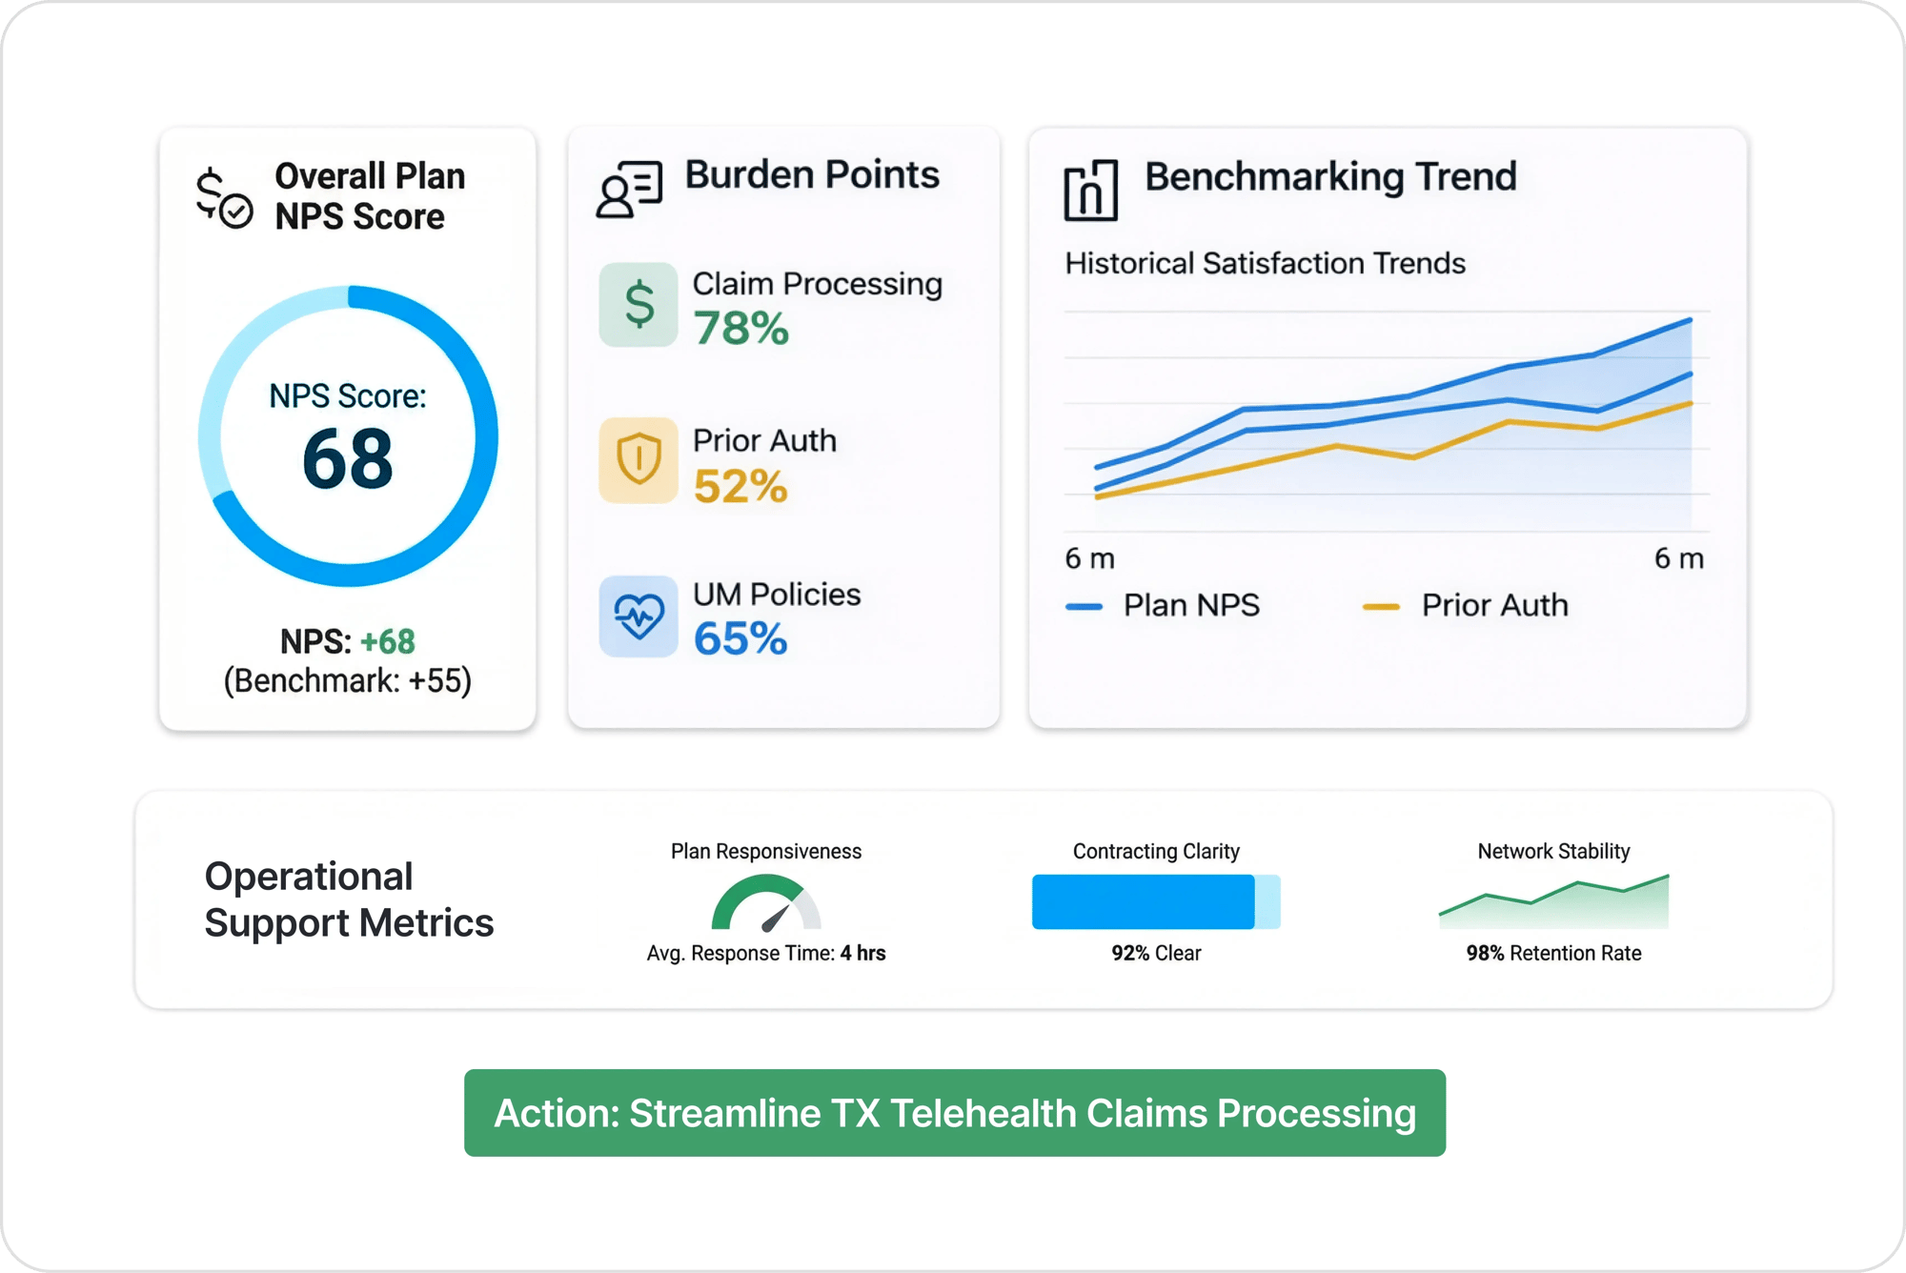Viewport: 1906px width, 1273px height.
Task: Click the green Claim Processing dollar icon
Action: [x=639, y=305]
